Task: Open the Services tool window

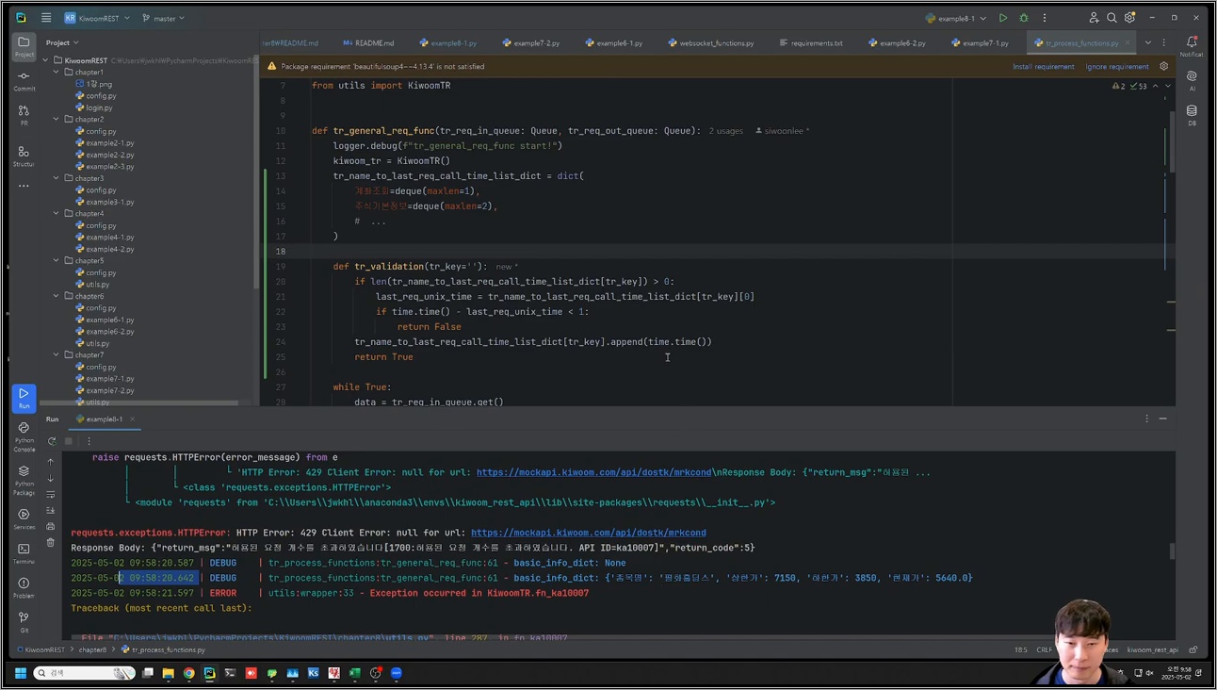Action: click(24, 519)
